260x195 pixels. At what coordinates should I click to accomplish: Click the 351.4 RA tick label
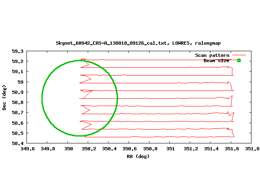211,149
